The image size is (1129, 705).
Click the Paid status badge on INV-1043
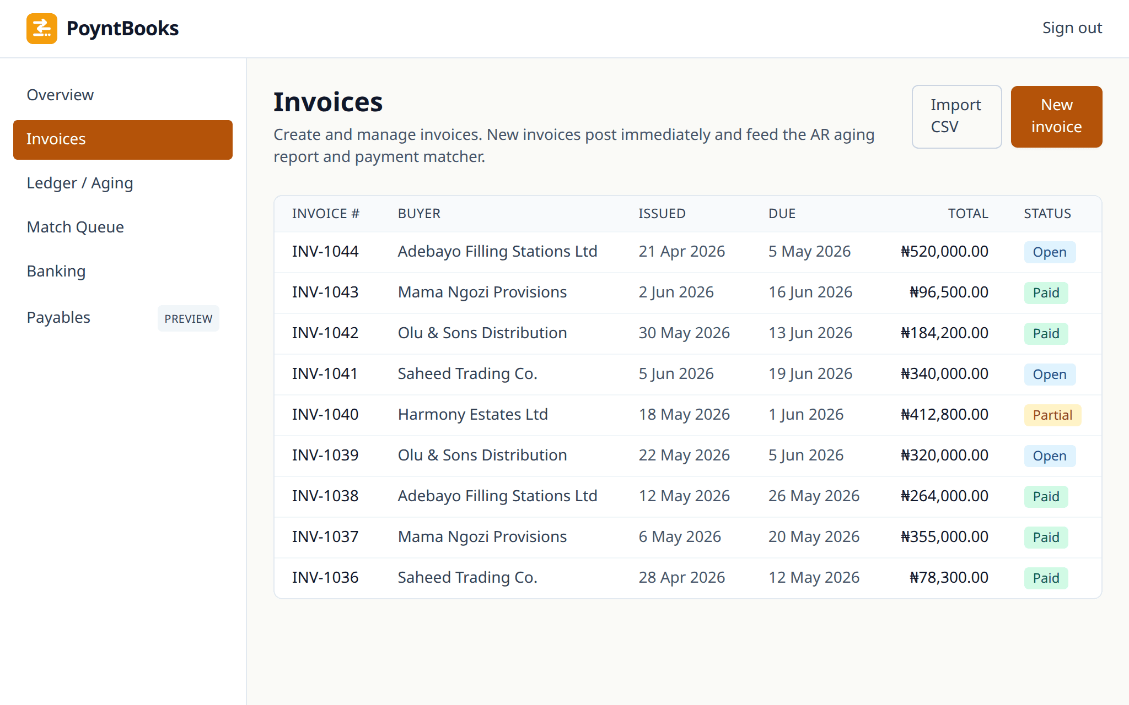point(1046,293)
